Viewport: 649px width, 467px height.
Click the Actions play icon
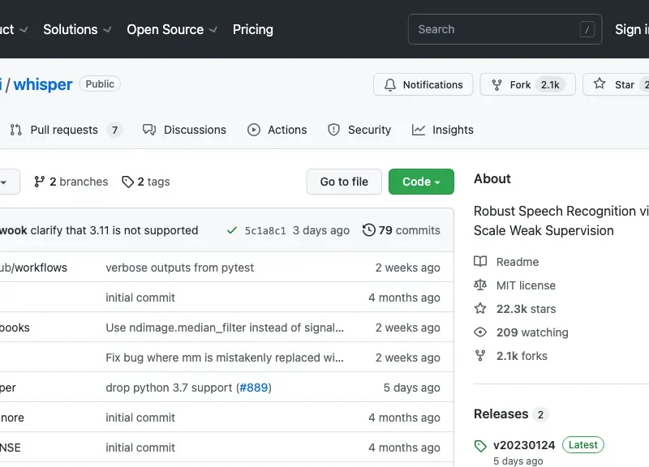(254, 130)
